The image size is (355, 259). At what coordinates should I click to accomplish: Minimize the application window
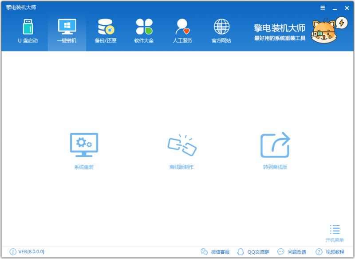coord(335,8)
